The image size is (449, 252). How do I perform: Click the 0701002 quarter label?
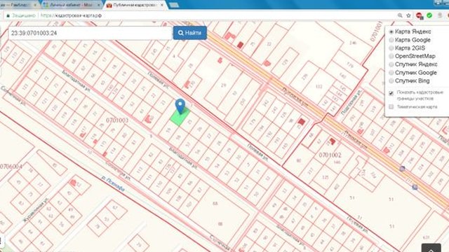tap(330, 155)
